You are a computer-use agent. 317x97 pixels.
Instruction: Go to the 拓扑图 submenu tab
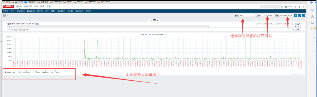point(70,11)
